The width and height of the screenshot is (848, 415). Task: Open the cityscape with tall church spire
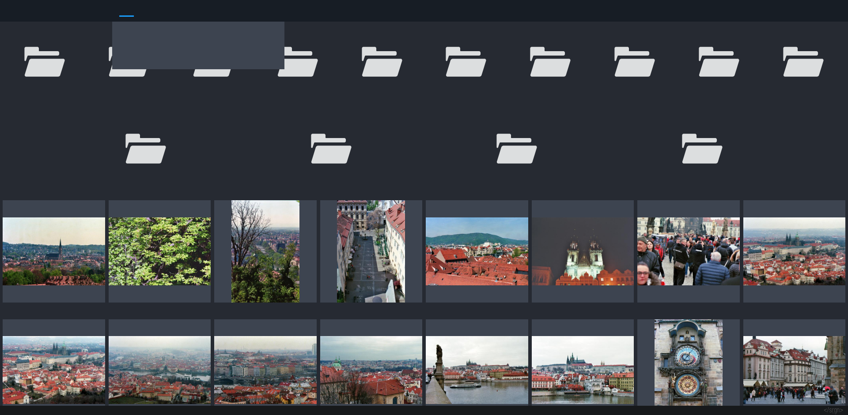point(53,251)
